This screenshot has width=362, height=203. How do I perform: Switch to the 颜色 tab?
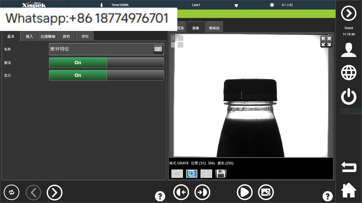(x=67, y=36)
